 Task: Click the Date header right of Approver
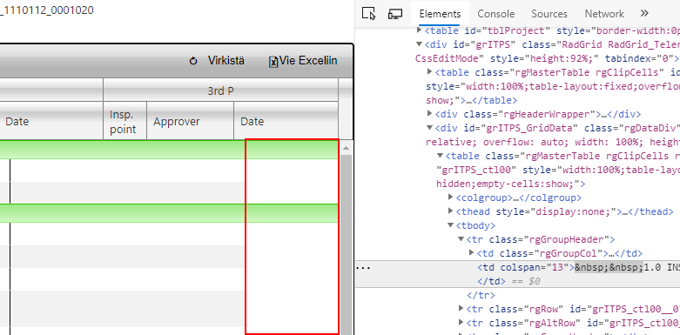(x=286, y=121)
